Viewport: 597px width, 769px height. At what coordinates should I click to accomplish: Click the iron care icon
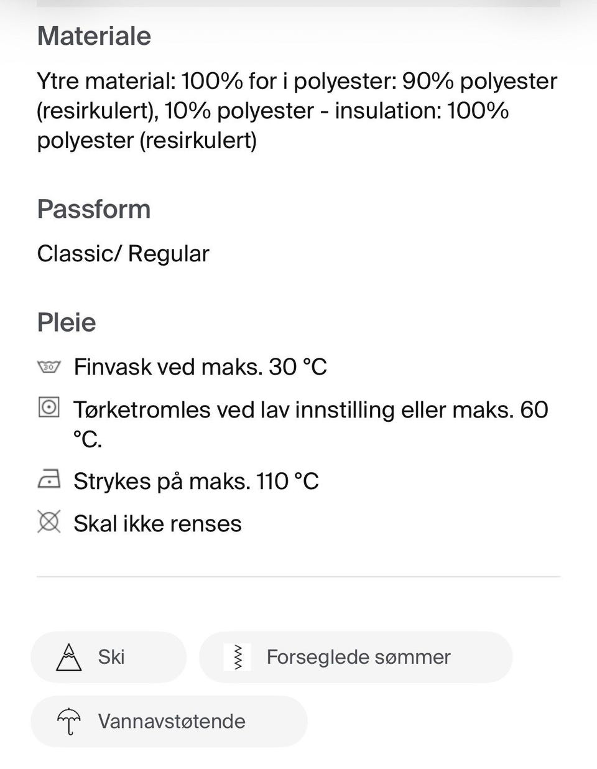pos(49,480)
